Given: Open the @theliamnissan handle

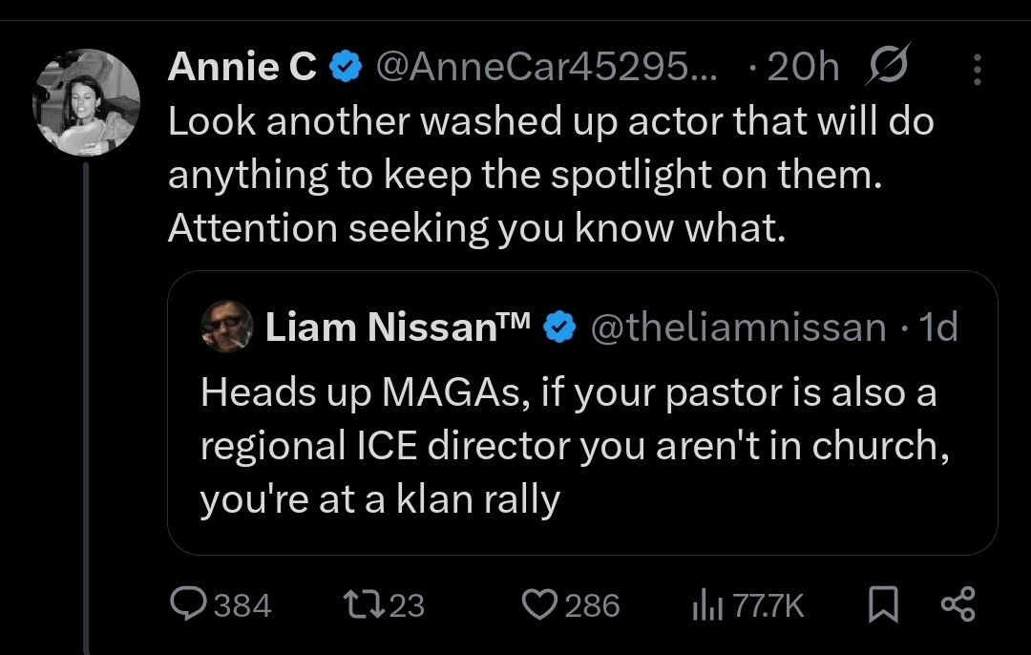Looking at the screenshot, I should (738, 327).
